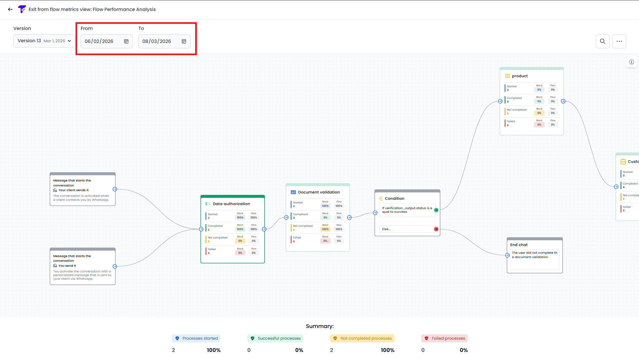Open the three-dot overflow menu

pos(619,41)
